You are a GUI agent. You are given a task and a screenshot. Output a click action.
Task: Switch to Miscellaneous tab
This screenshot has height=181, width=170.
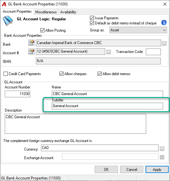[x=46, y=12]
